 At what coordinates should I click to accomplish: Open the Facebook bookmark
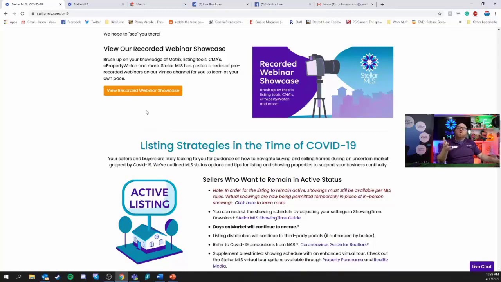coord(71,22)
